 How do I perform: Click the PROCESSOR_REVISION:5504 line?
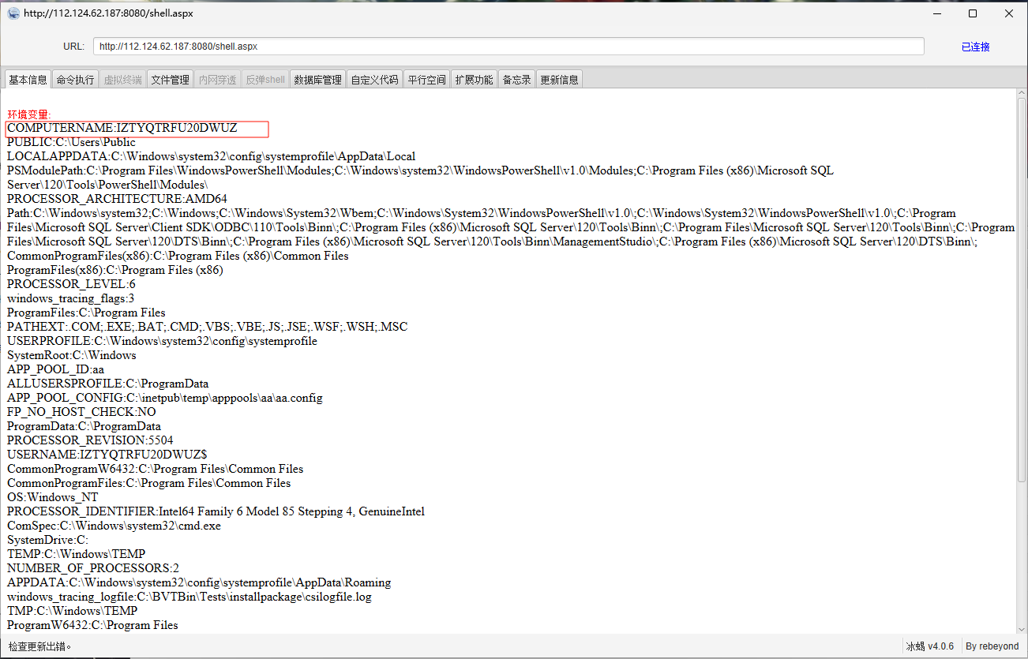(90, 440)
